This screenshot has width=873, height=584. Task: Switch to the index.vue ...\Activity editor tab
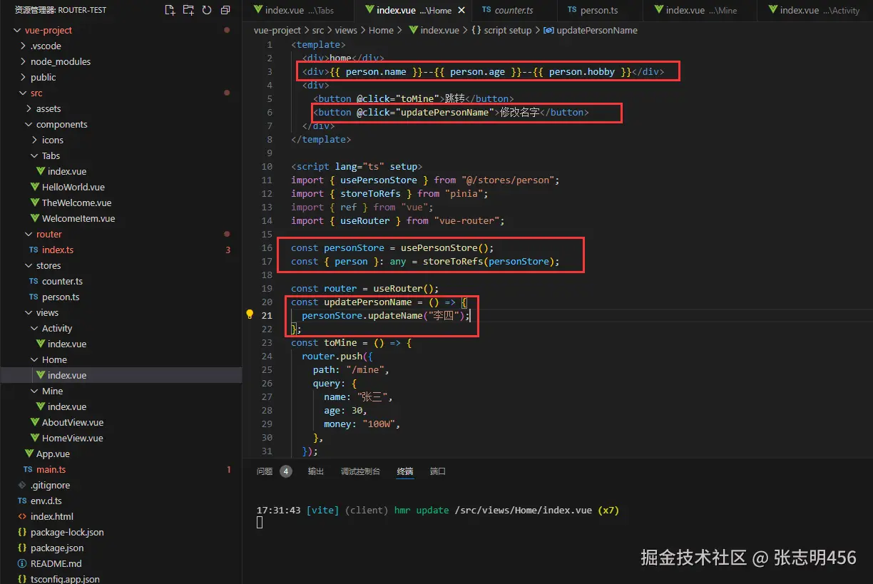(816, 10)
